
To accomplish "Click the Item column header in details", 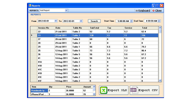I will [39, 87].
